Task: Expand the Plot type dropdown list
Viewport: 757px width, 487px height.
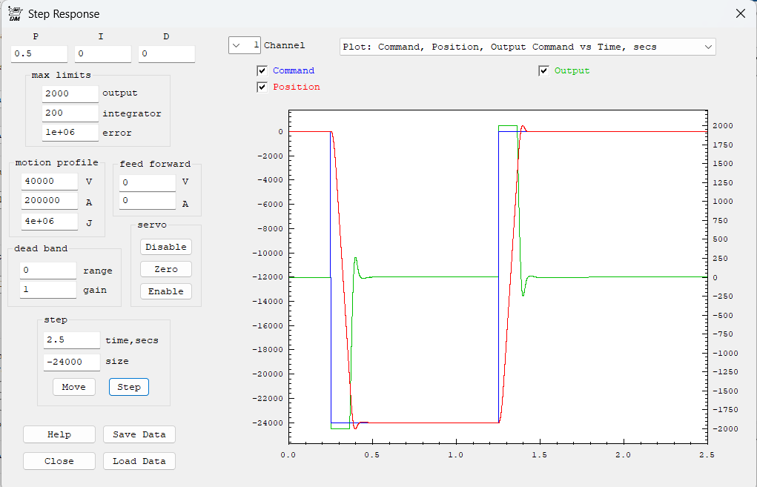Action: click(x=709, y=47)
